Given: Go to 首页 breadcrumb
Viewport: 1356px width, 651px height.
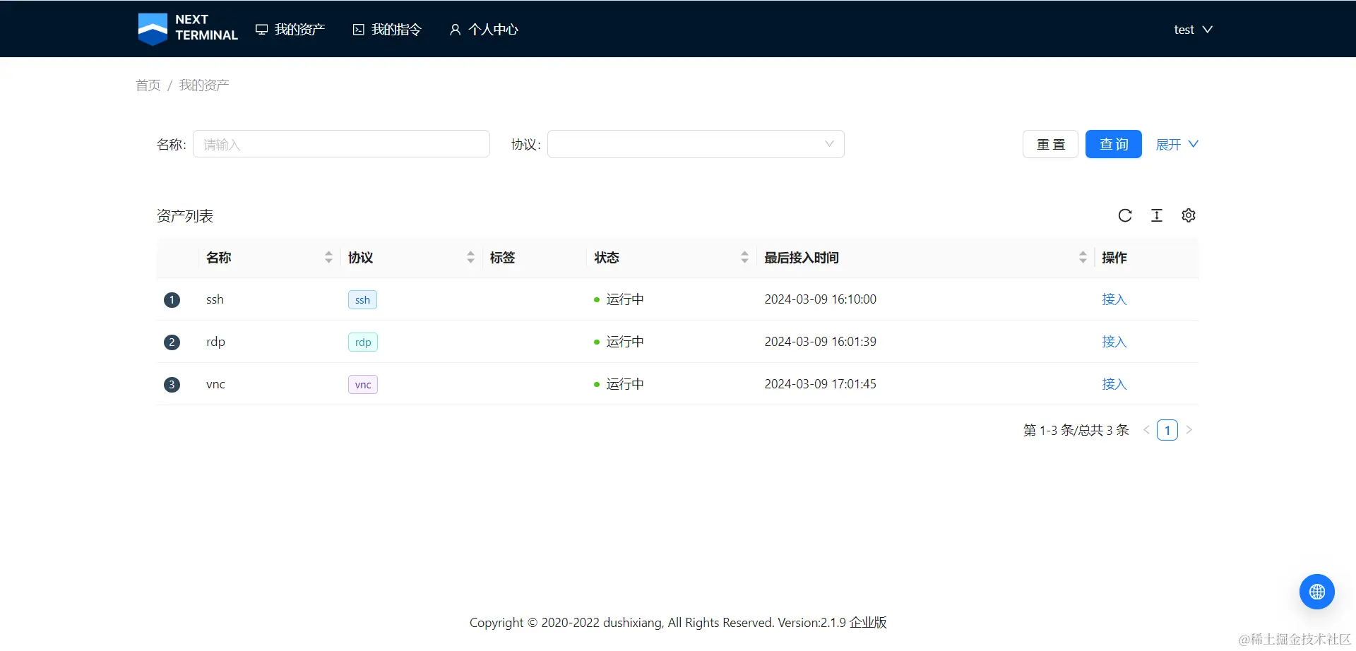Looking at the screenshot, I should click(148, 85).
